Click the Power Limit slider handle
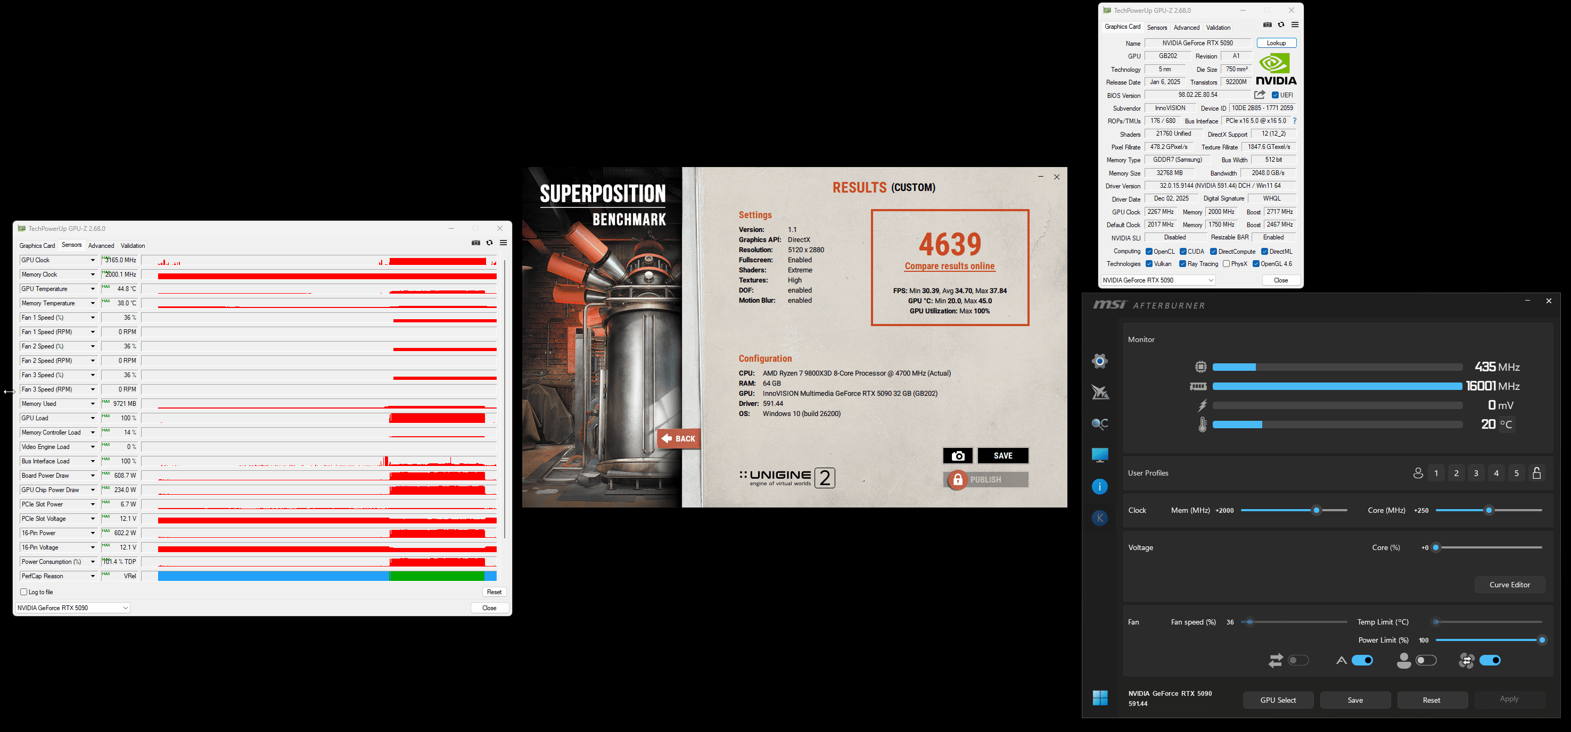The width and height of the screenshot is (1571, 732). 1542,640
